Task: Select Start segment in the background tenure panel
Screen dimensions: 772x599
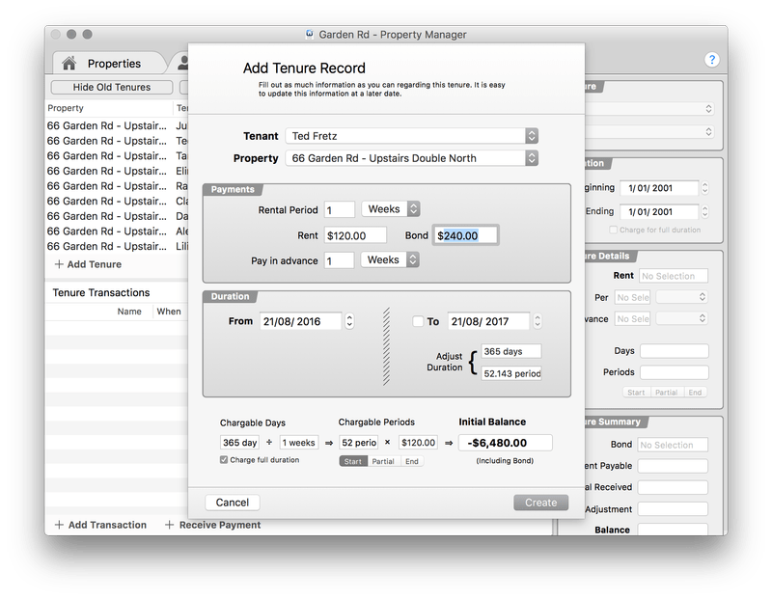Action: pos(636,393)
